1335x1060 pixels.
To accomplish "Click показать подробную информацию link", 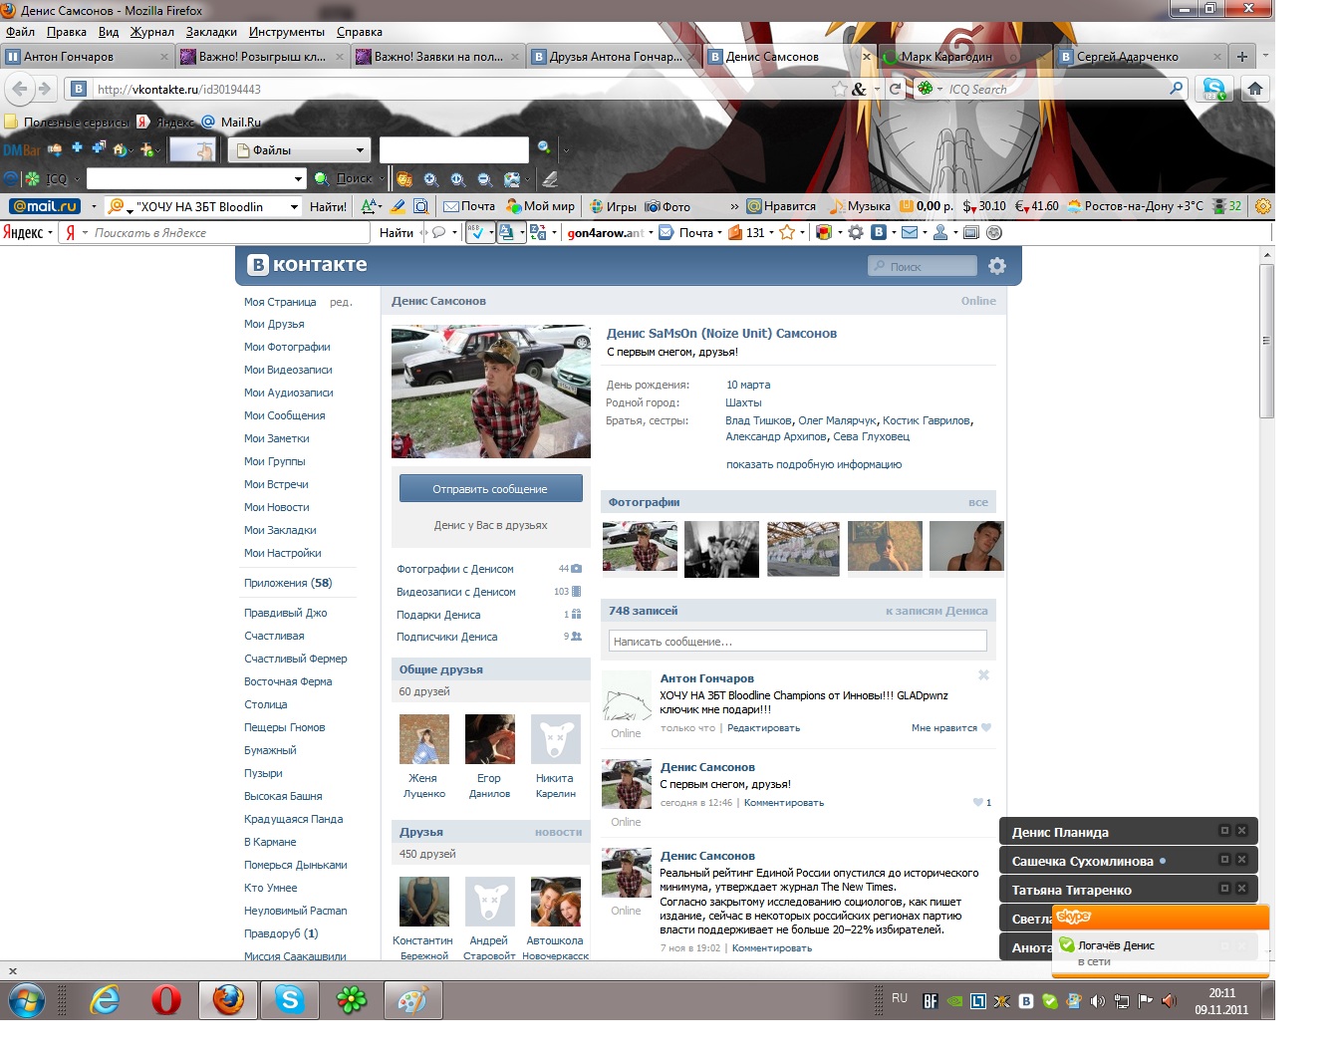I will (813, 464).
